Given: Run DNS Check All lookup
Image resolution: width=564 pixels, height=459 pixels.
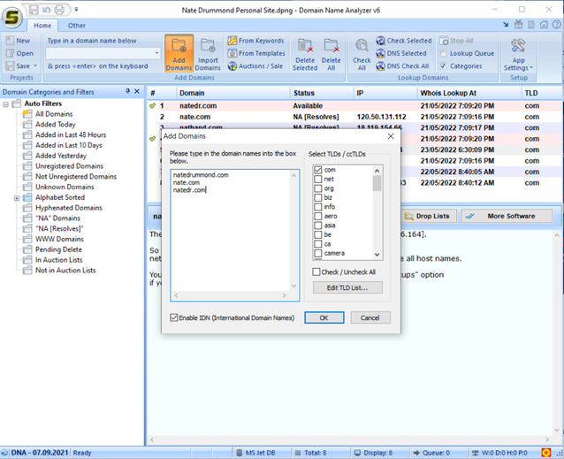Looking at the screenshot, I should [x=402, y=66].
